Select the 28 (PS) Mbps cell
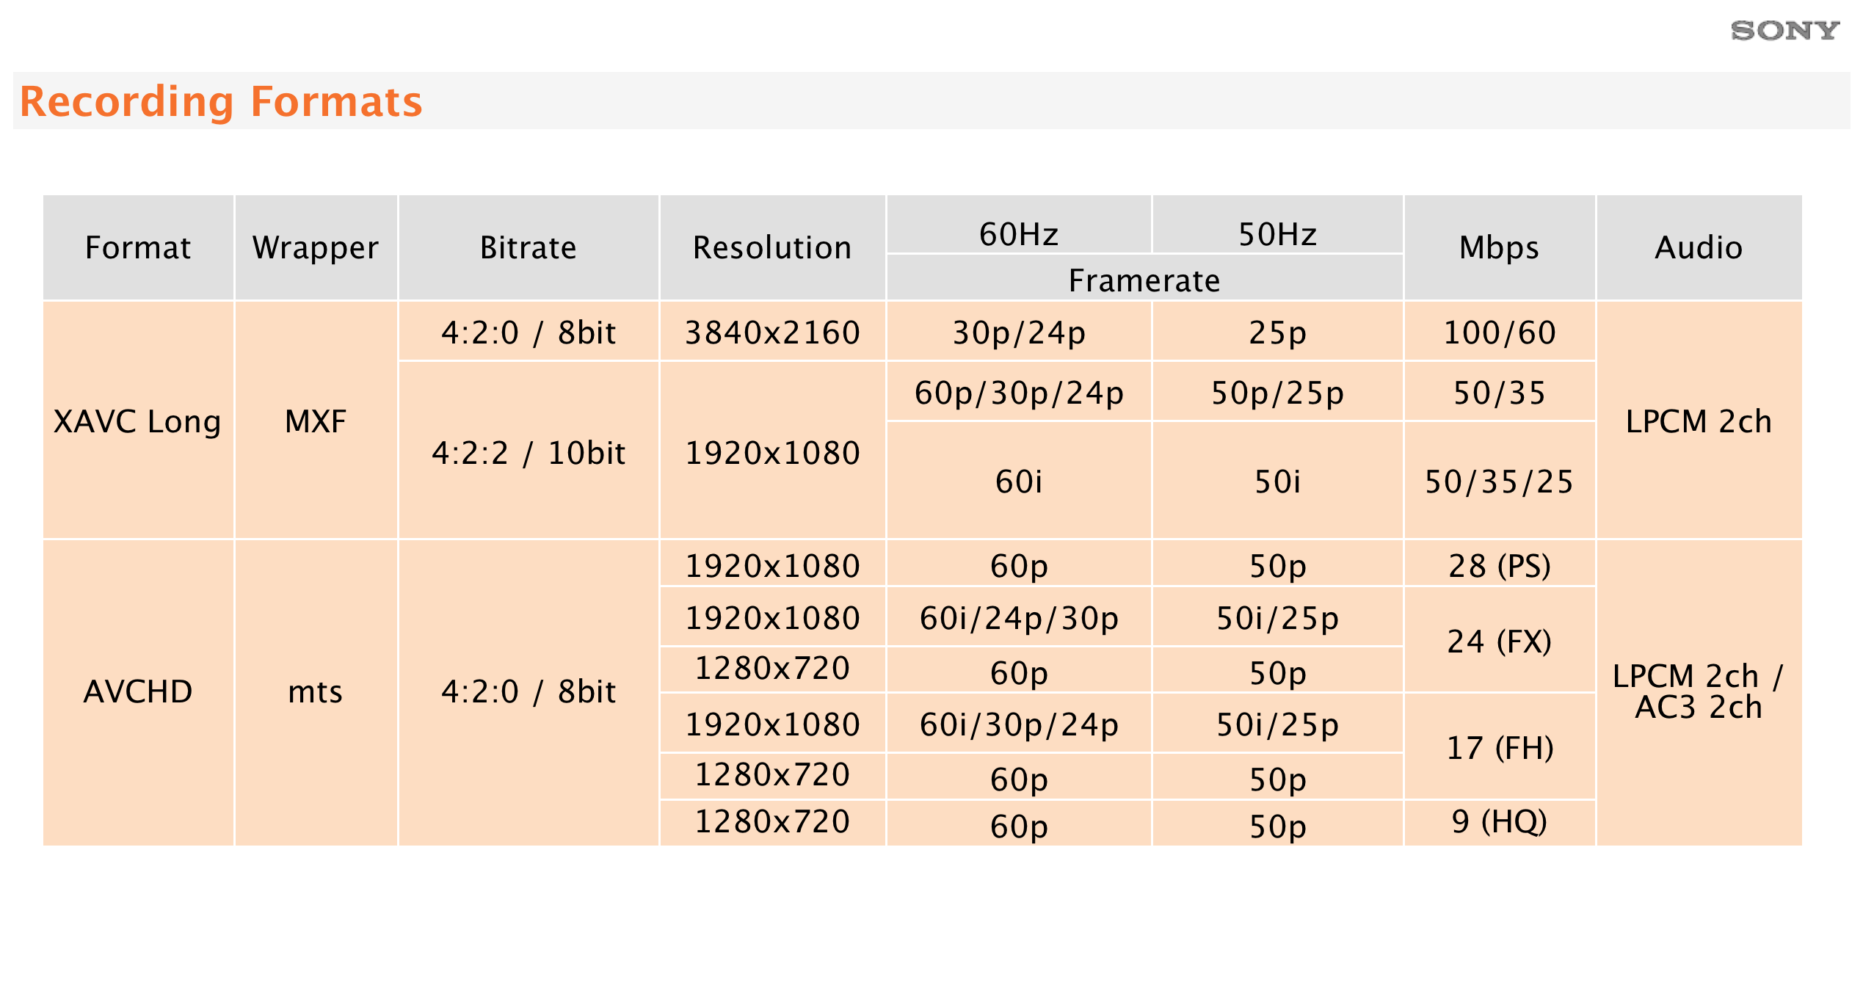The image size is (1863, 985). tap(1499, 566)
